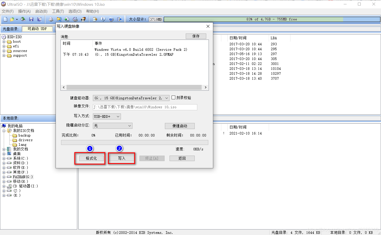Click the Save floppy disk toolbar icon
Screen dimensions: 381x235
coord(31,19)
